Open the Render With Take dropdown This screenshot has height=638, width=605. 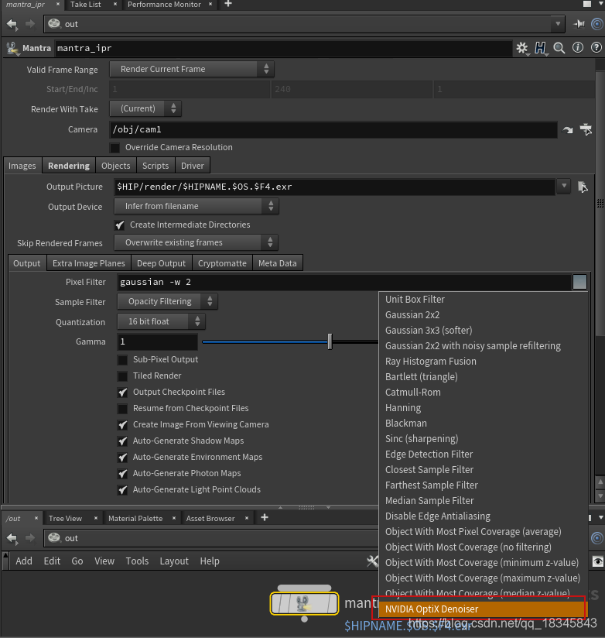(x=145, y=108)
